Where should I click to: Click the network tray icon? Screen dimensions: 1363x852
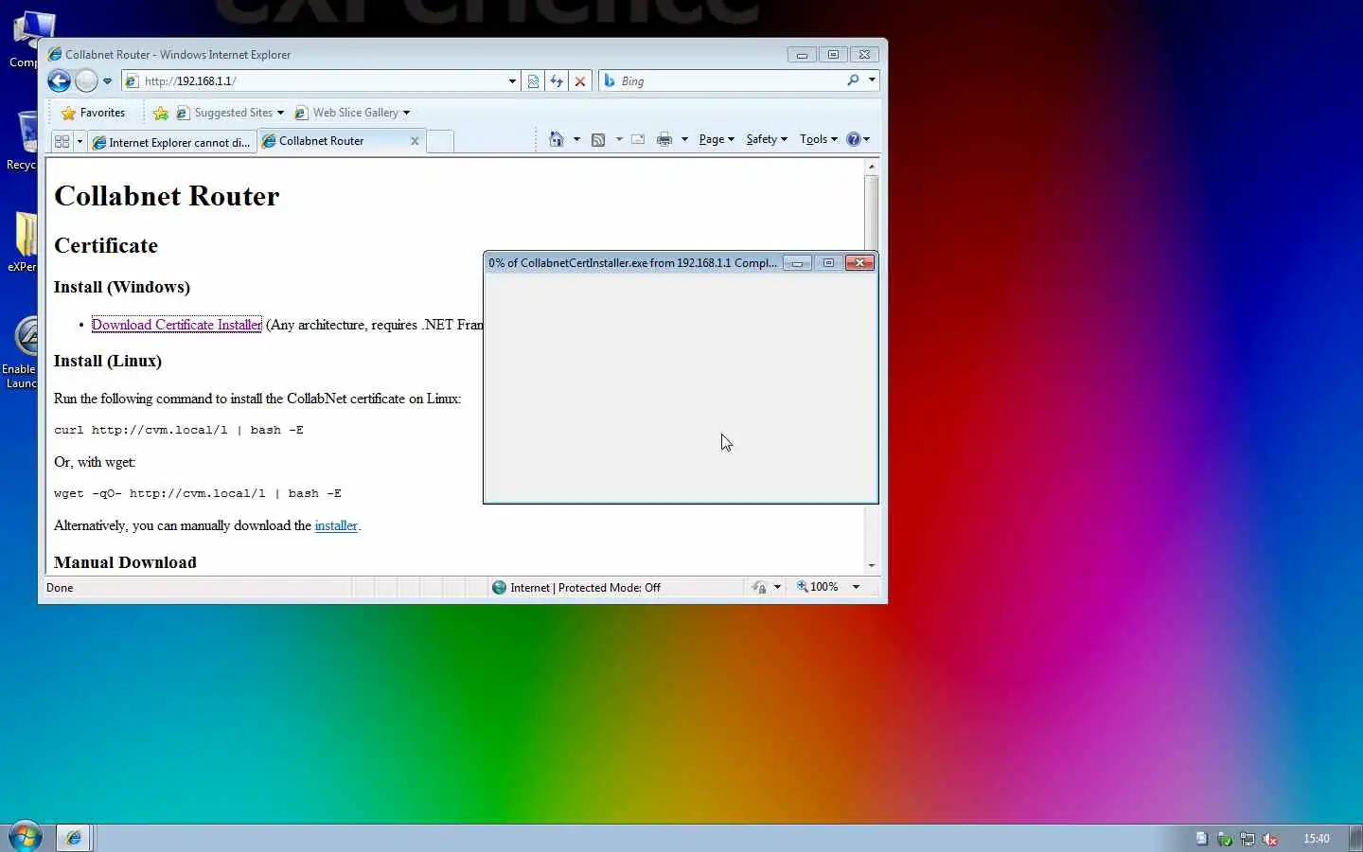[x=1248, y=839]
